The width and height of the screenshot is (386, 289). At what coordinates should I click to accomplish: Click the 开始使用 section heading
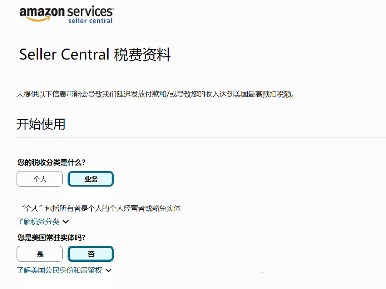41,124
